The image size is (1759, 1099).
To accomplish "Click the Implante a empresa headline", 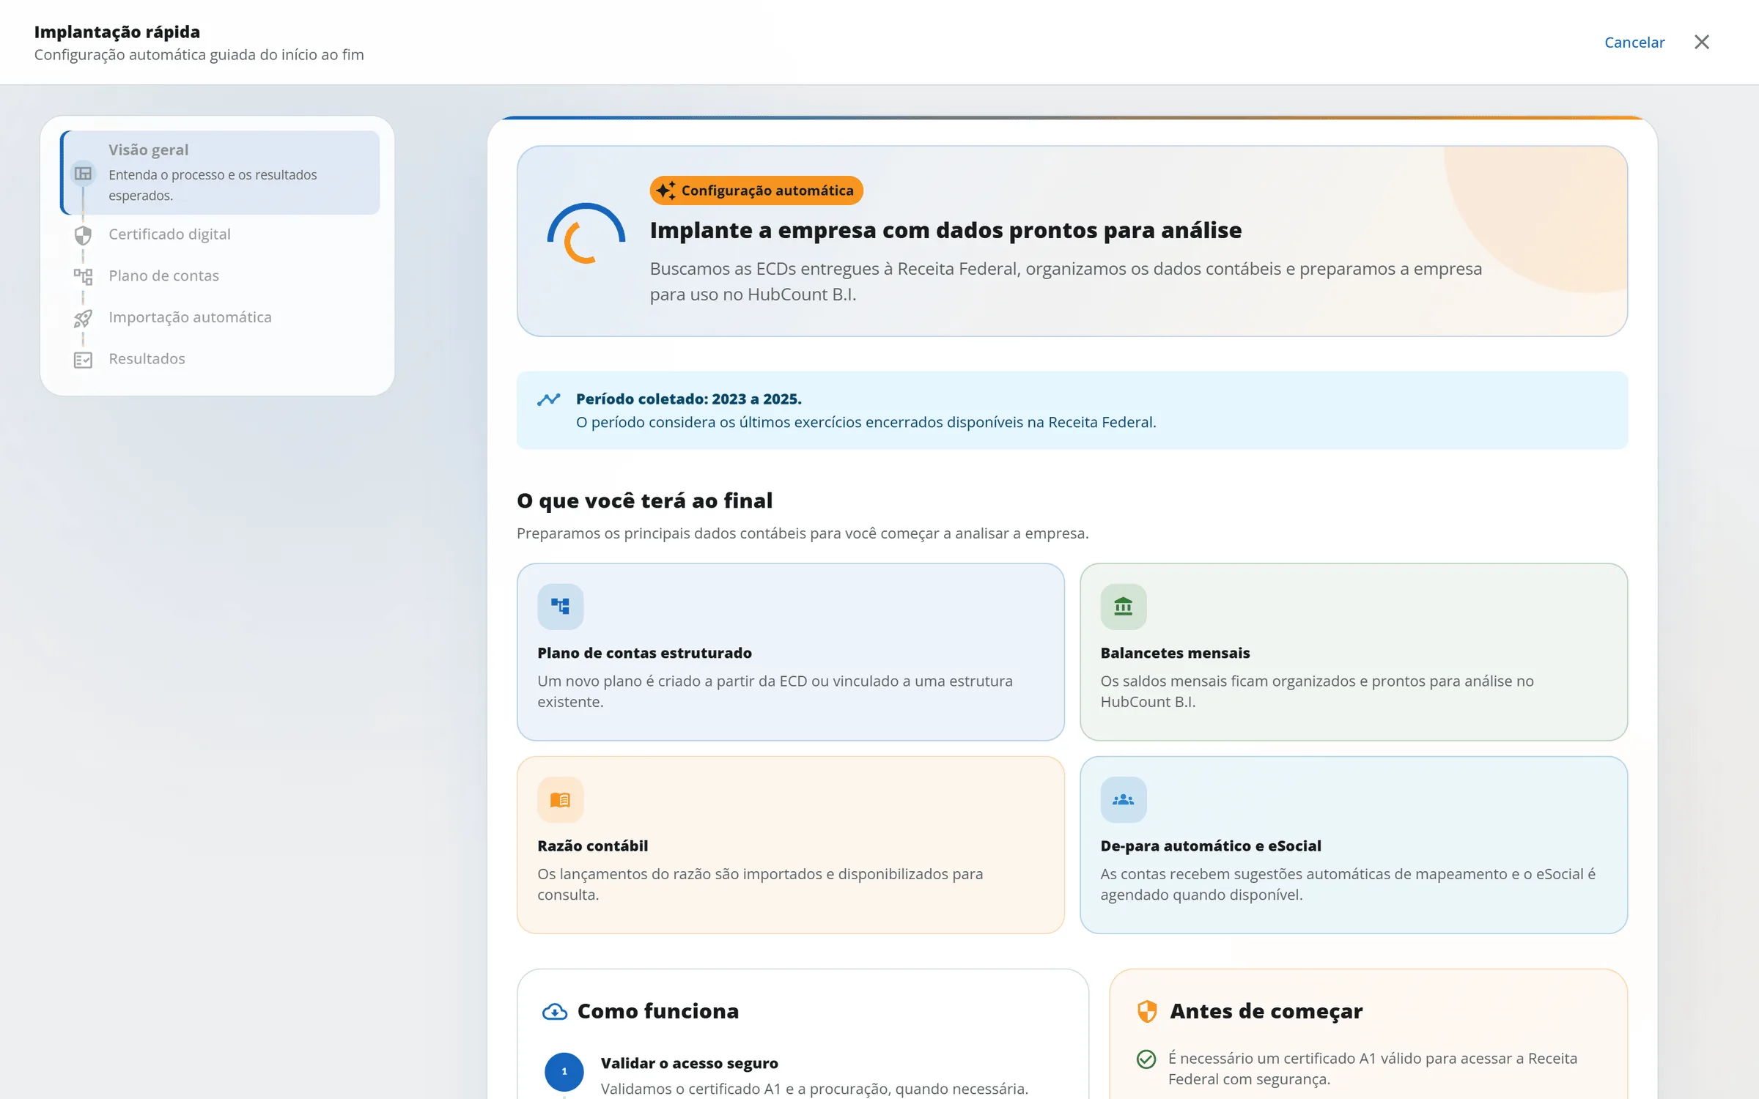I will click(x=945, y=231).
